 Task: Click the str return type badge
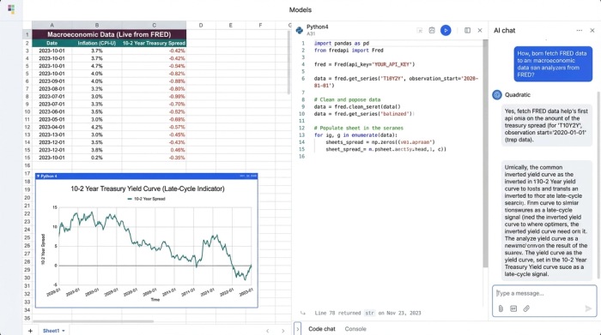pos(369,313)
